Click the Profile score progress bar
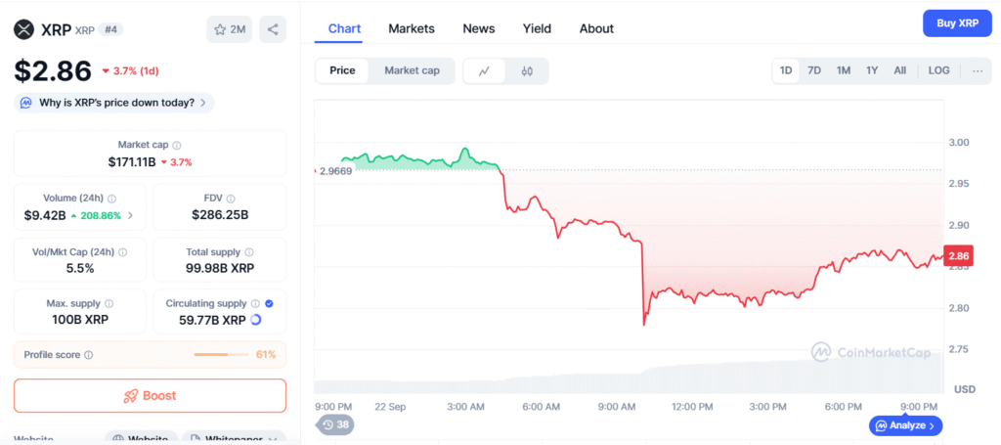Screen dimensions: 1001x445 (x=221, y=354)
